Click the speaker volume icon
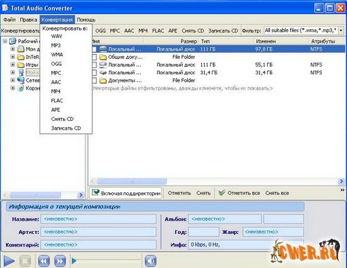Image resolution: width=347 pixels, height=268 pixels. point(151,261)
